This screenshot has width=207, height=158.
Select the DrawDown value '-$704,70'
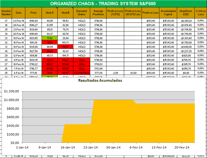186,60
